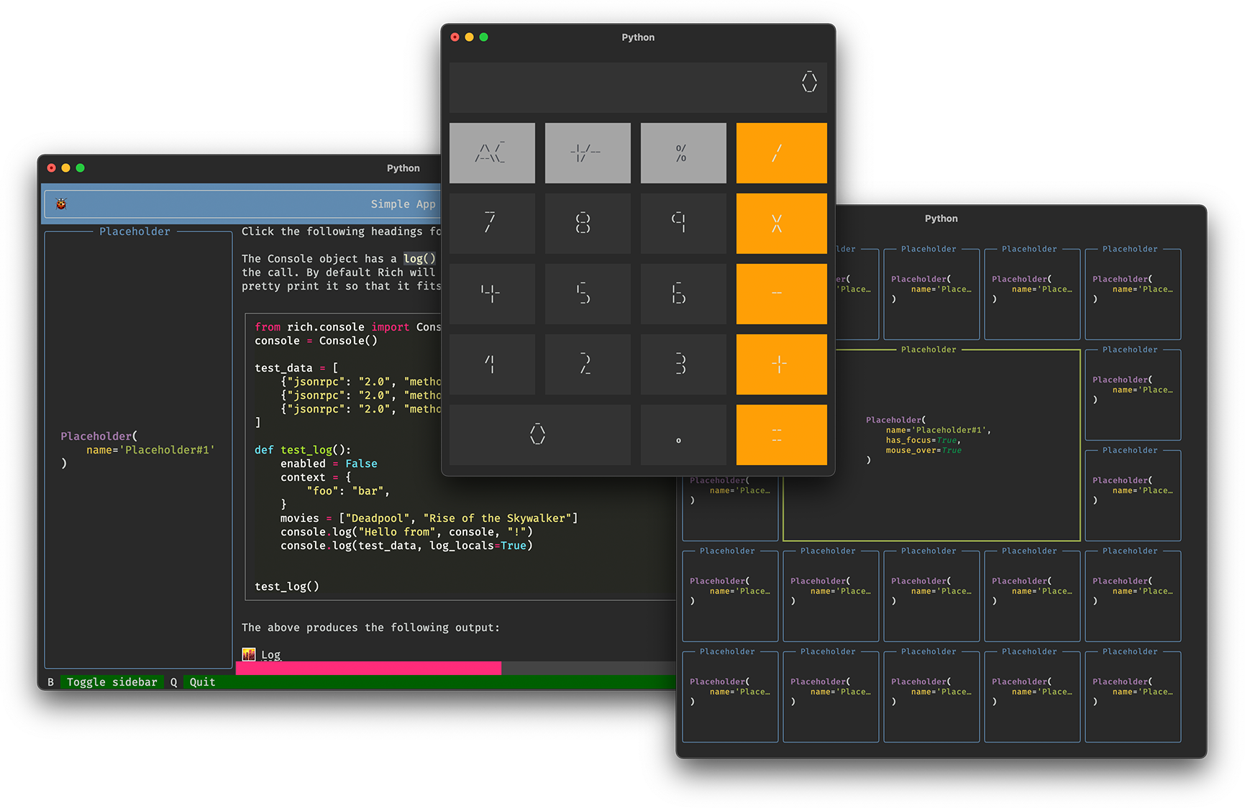Click the percent key on the calculator
The width and height of the screenshot is (1245, 808).
(683, 152)
